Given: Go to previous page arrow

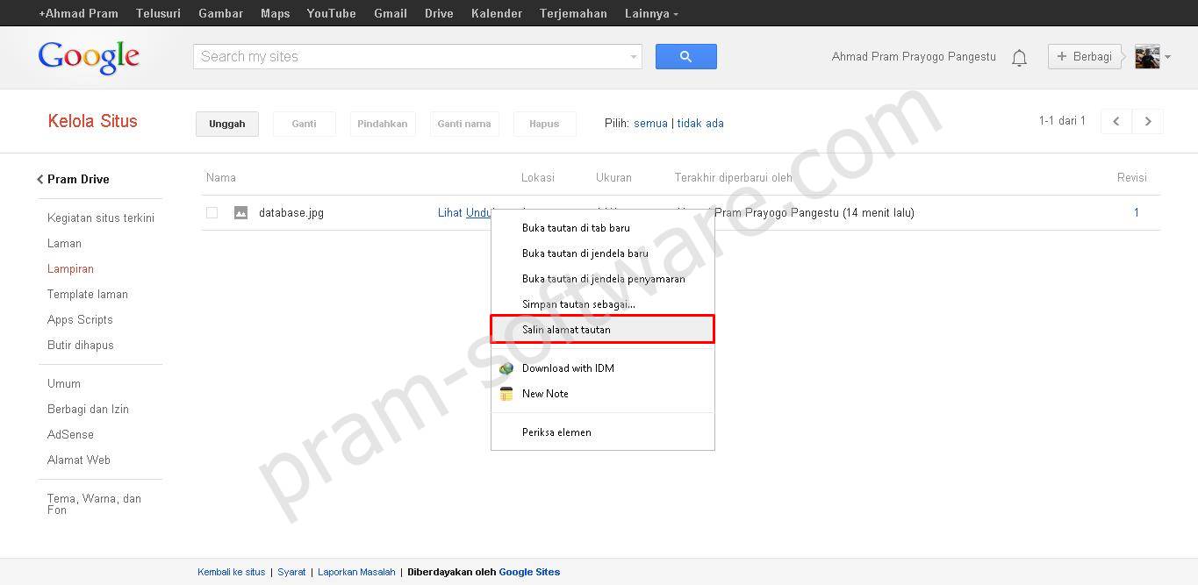Looking at the screenshot, I should tap(1116, 122).
